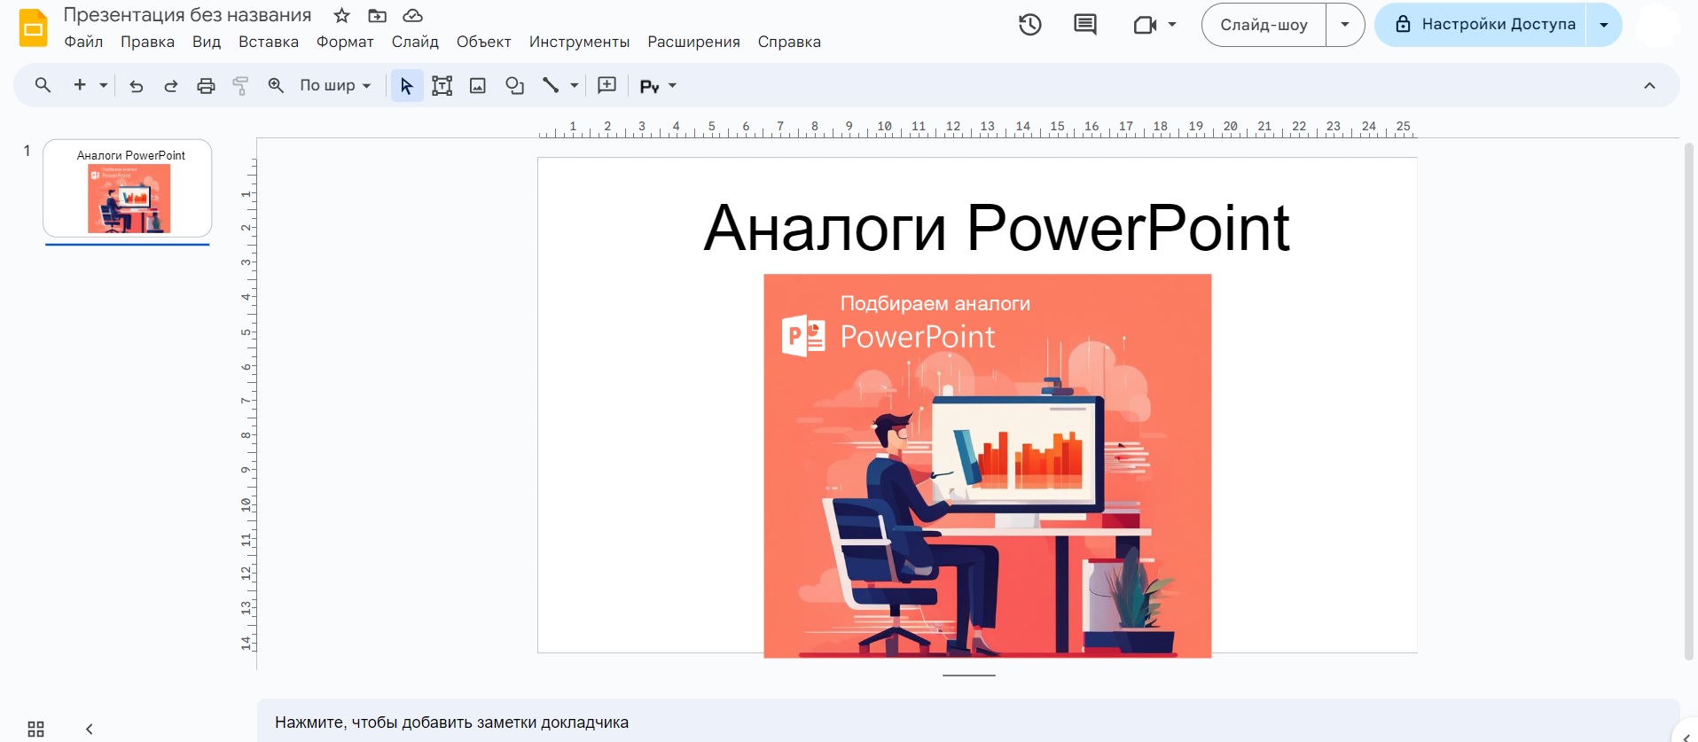The height and width of the screenshot is (742, 1698).
Task: Open the account avatar
Action: [1656, 25]
